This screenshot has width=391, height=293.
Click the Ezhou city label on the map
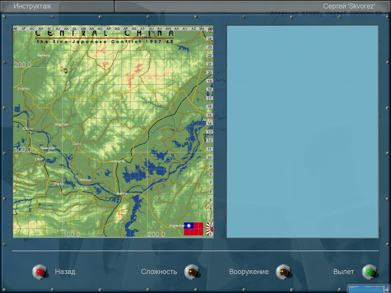point(28,129)
